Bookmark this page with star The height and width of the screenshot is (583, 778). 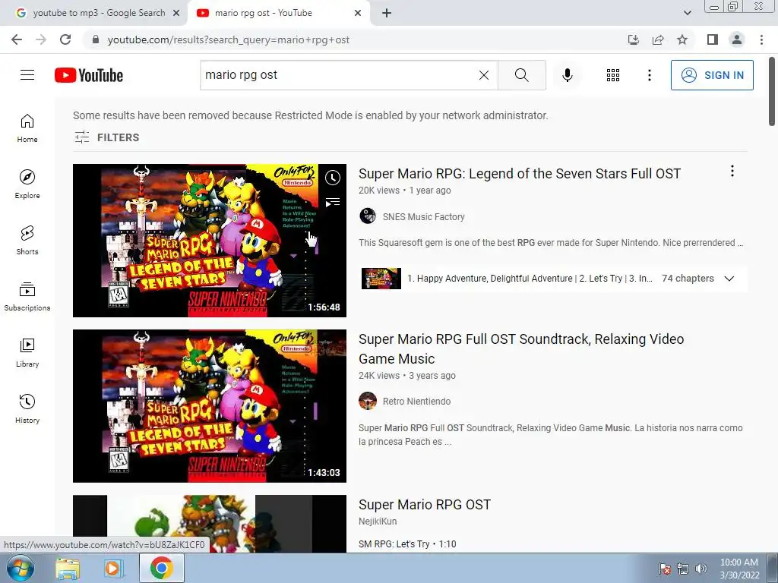click(682, 39)
